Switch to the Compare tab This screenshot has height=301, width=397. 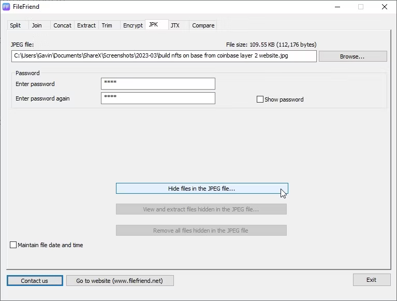[203, 25]
